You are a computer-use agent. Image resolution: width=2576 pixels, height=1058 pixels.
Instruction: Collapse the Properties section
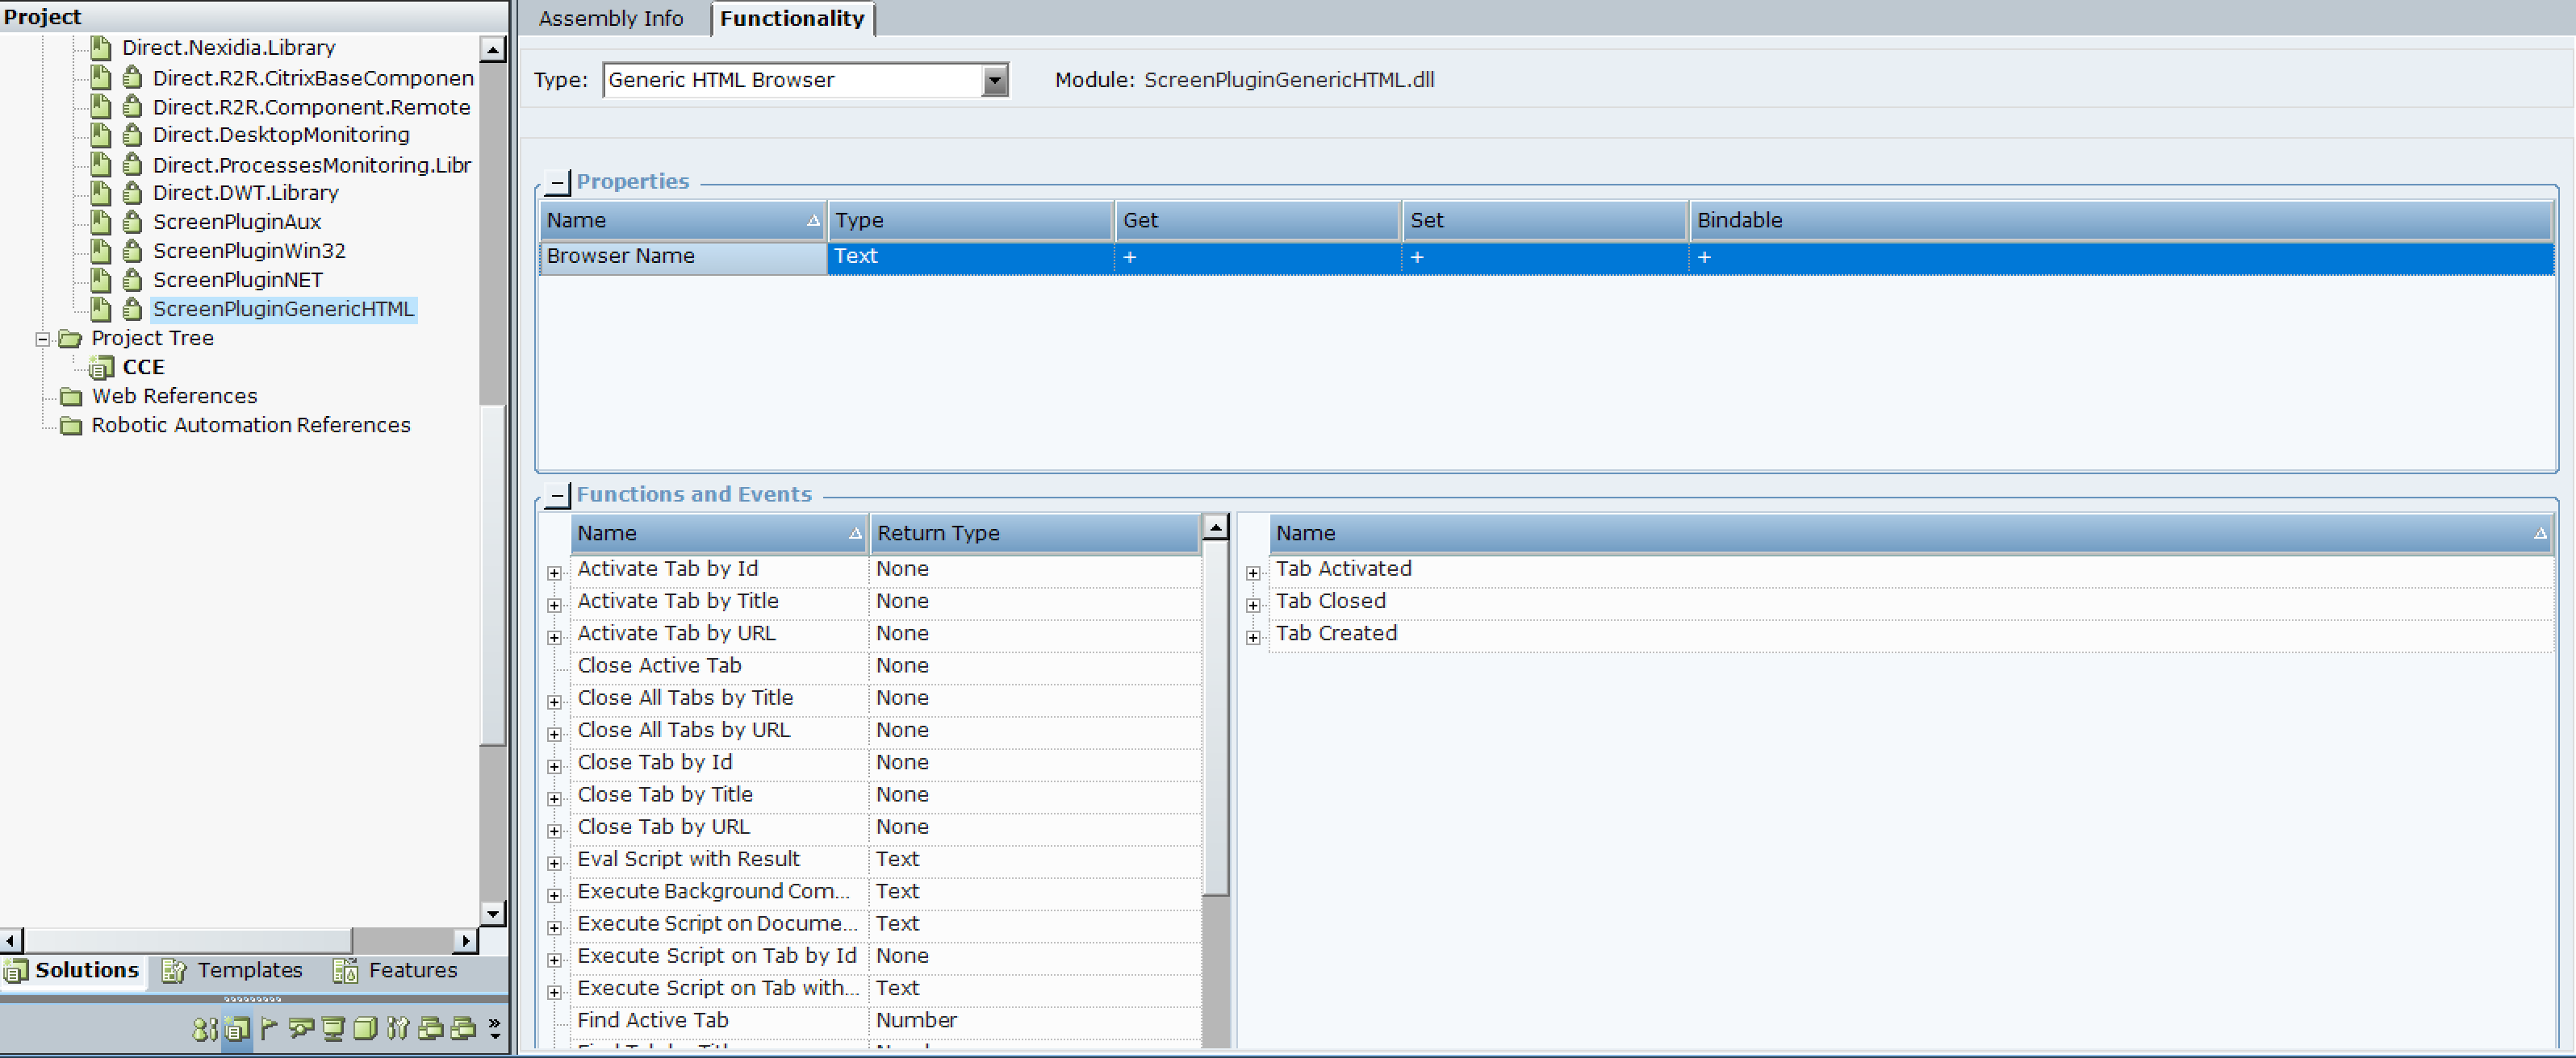[558, 183]
